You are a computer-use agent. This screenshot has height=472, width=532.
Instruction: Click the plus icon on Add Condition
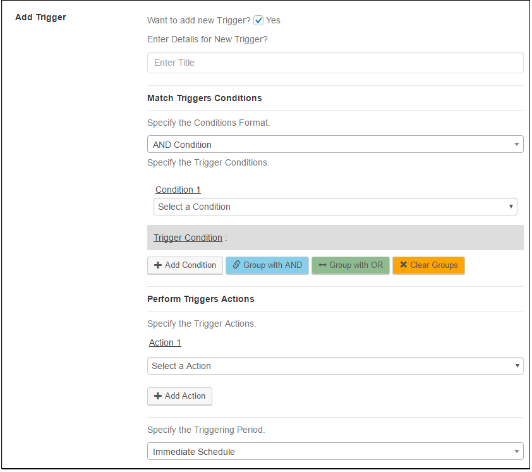point(157,265)
